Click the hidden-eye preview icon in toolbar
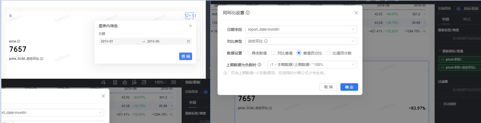Screen dimensions: 481x123 [x=134, y=82]
